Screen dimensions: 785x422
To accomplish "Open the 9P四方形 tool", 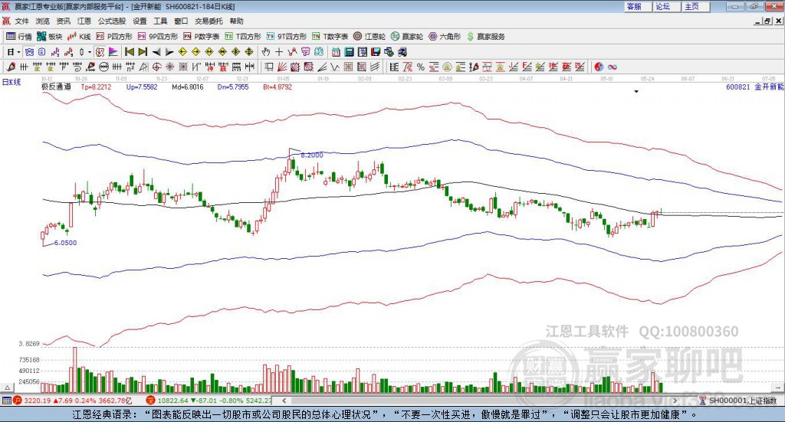I will (x=158, y=37).
